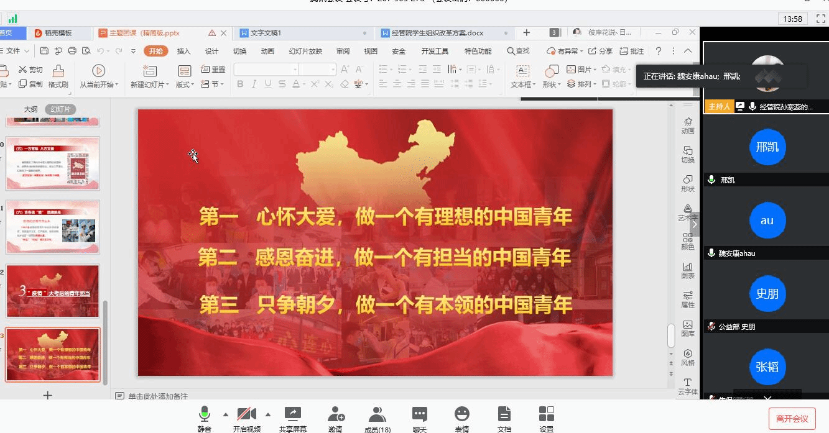Screen dimensions: 829x433
Task: Switch to the 幻灯片放映 ribbon tab
Action: pyautogui.click(x=305, y=51)
